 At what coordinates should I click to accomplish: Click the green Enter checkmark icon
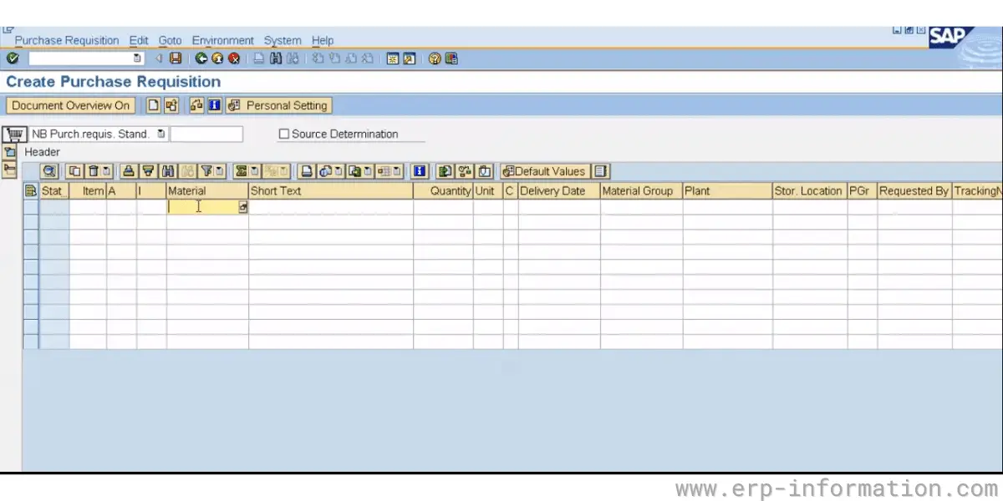pyautogui.click(x=13, y=58)
